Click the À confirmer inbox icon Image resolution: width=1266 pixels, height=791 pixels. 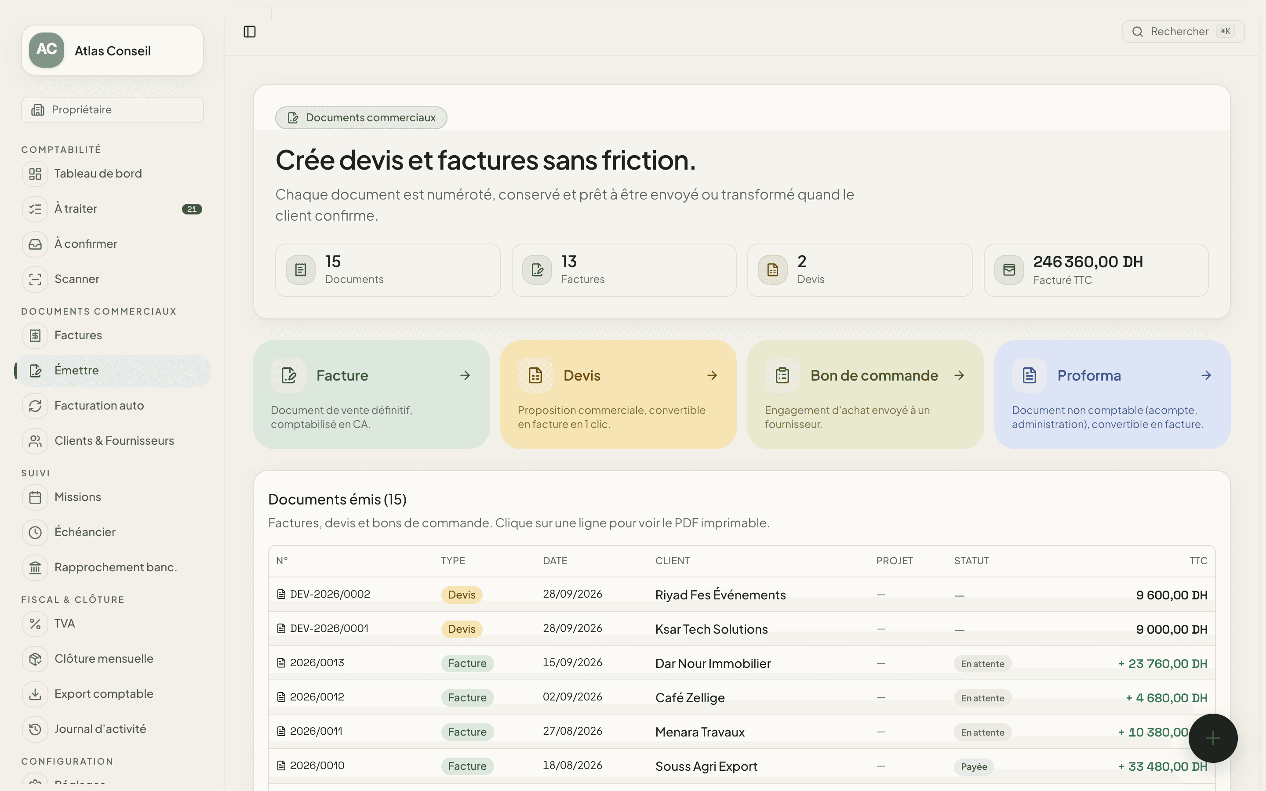(35, 244)
